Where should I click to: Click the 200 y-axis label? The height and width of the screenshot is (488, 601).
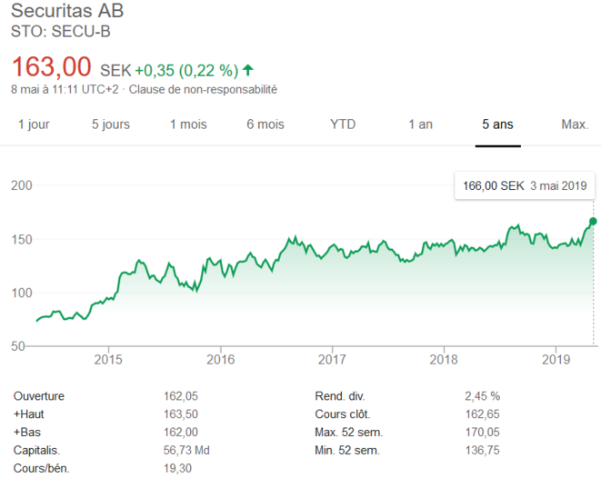[22, 185]
